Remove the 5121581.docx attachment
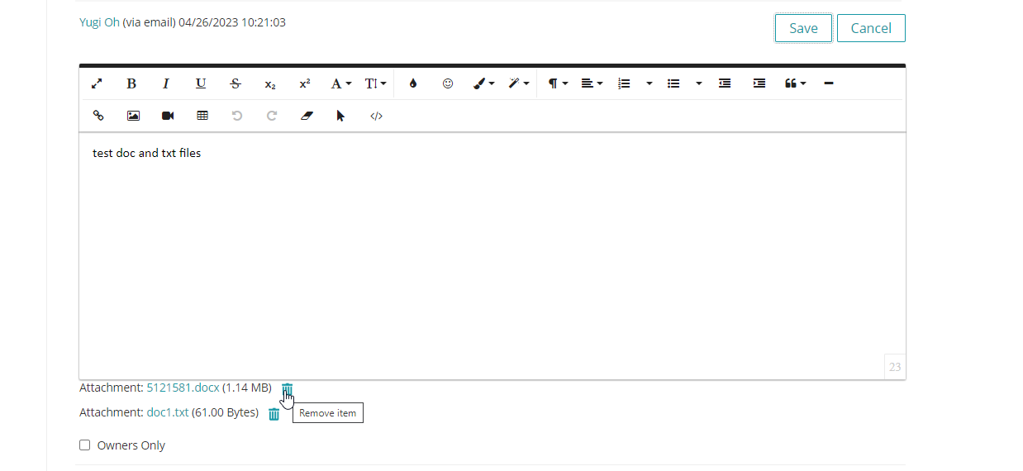The width and height of the screenshot is (1023, 471). 287,388
